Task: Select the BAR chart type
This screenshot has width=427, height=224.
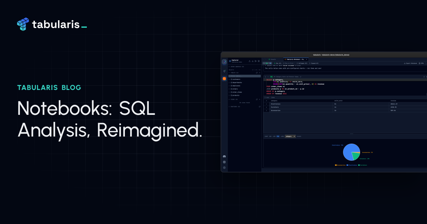Action: point(270,136)
